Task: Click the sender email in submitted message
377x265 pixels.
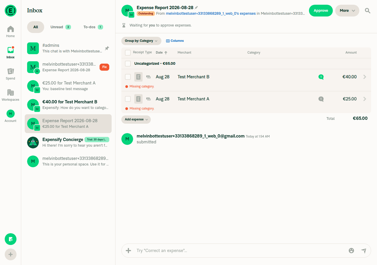Action: pos(191,136)
